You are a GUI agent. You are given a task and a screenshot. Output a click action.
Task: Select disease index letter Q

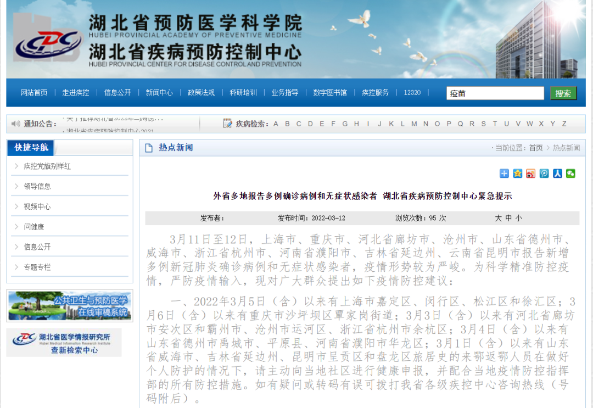point(460,124)
